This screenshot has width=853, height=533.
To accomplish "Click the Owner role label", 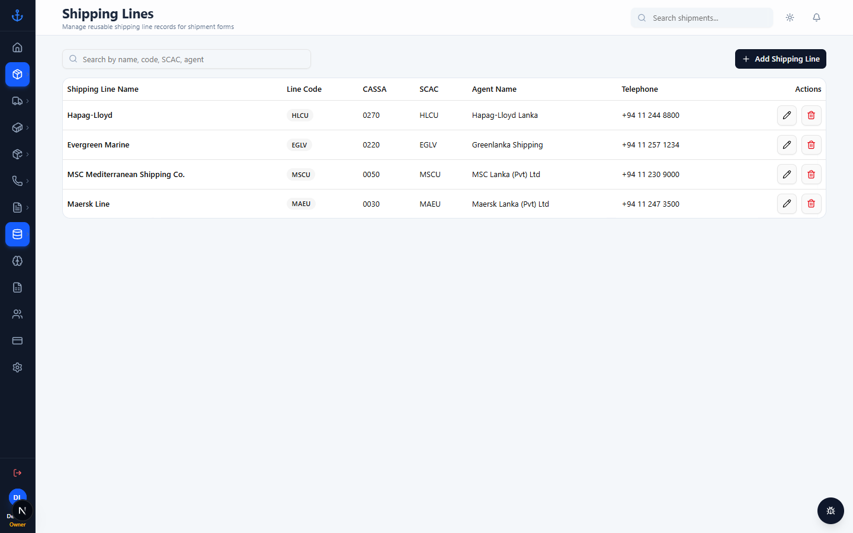I will [x=17, y=525].
